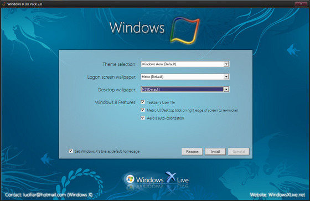This screenshot has height=201, width=310.
Task: Toggle Set Windows X's Live as default homepage
Action: pyautogui.click(x=71, y=151)
